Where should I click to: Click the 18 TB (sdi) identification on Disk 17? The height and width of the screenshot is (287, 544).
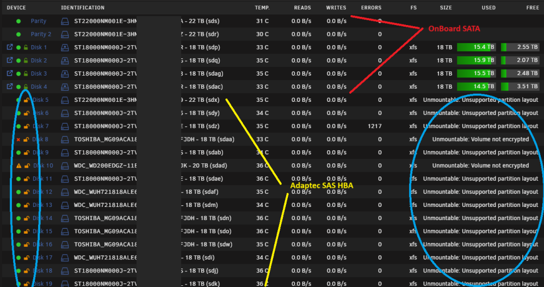coord(200,258)
